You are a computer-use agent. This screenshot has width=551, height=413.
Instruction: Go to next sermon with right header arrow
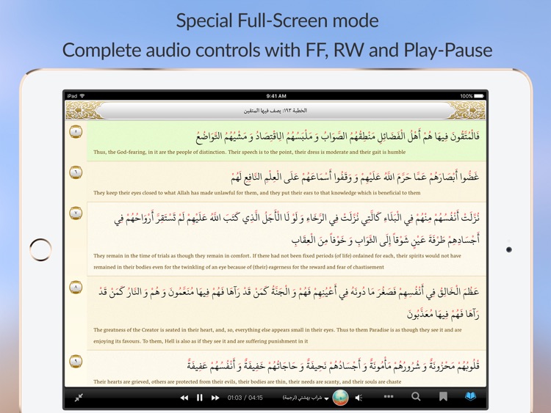473,110
